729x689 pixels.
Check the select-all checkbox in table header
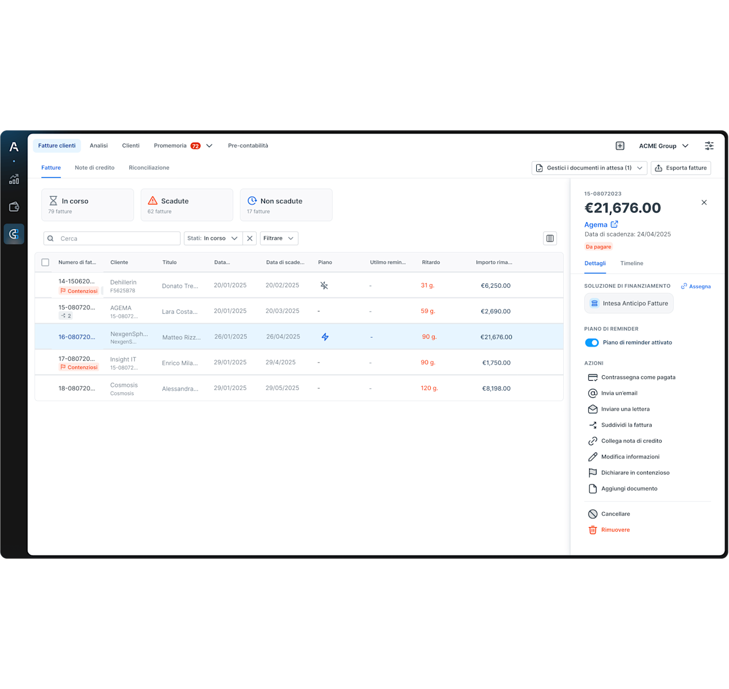point(45,262)
